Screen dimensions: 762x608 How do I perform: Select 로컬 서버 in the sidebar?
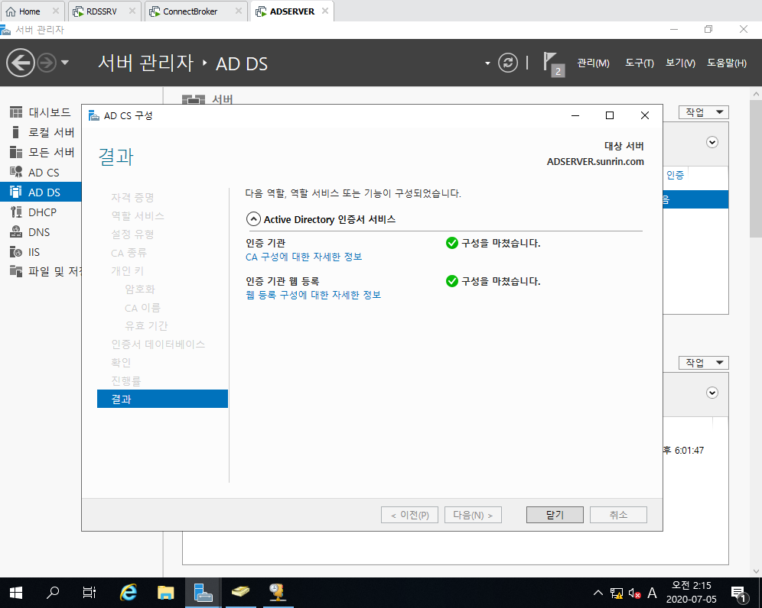[x=41, y=132]
